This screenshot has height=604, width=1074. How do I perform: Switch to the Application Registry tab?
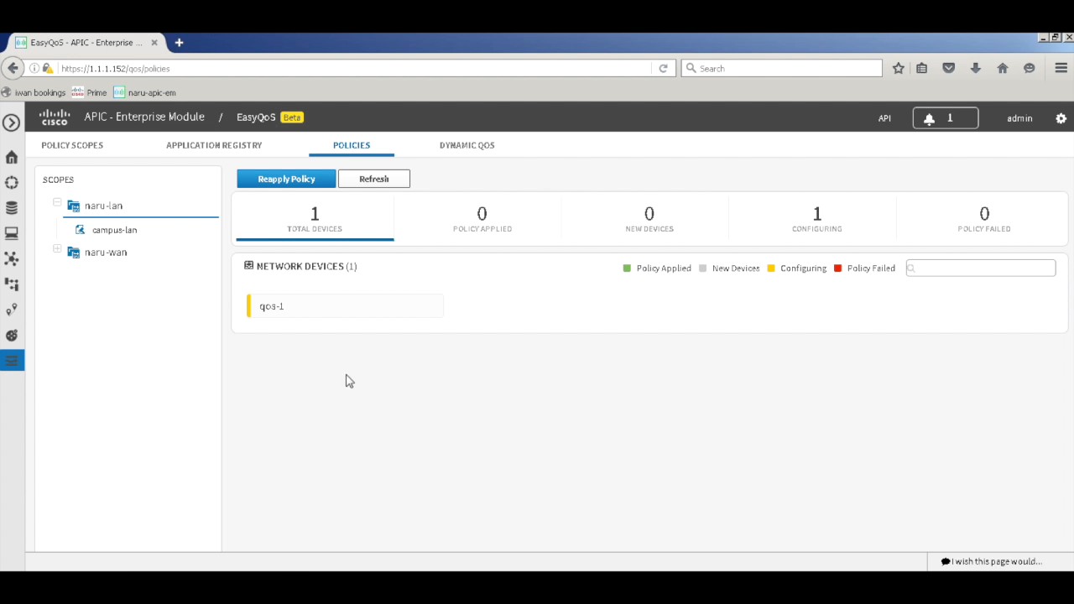(x=214, y=145)
